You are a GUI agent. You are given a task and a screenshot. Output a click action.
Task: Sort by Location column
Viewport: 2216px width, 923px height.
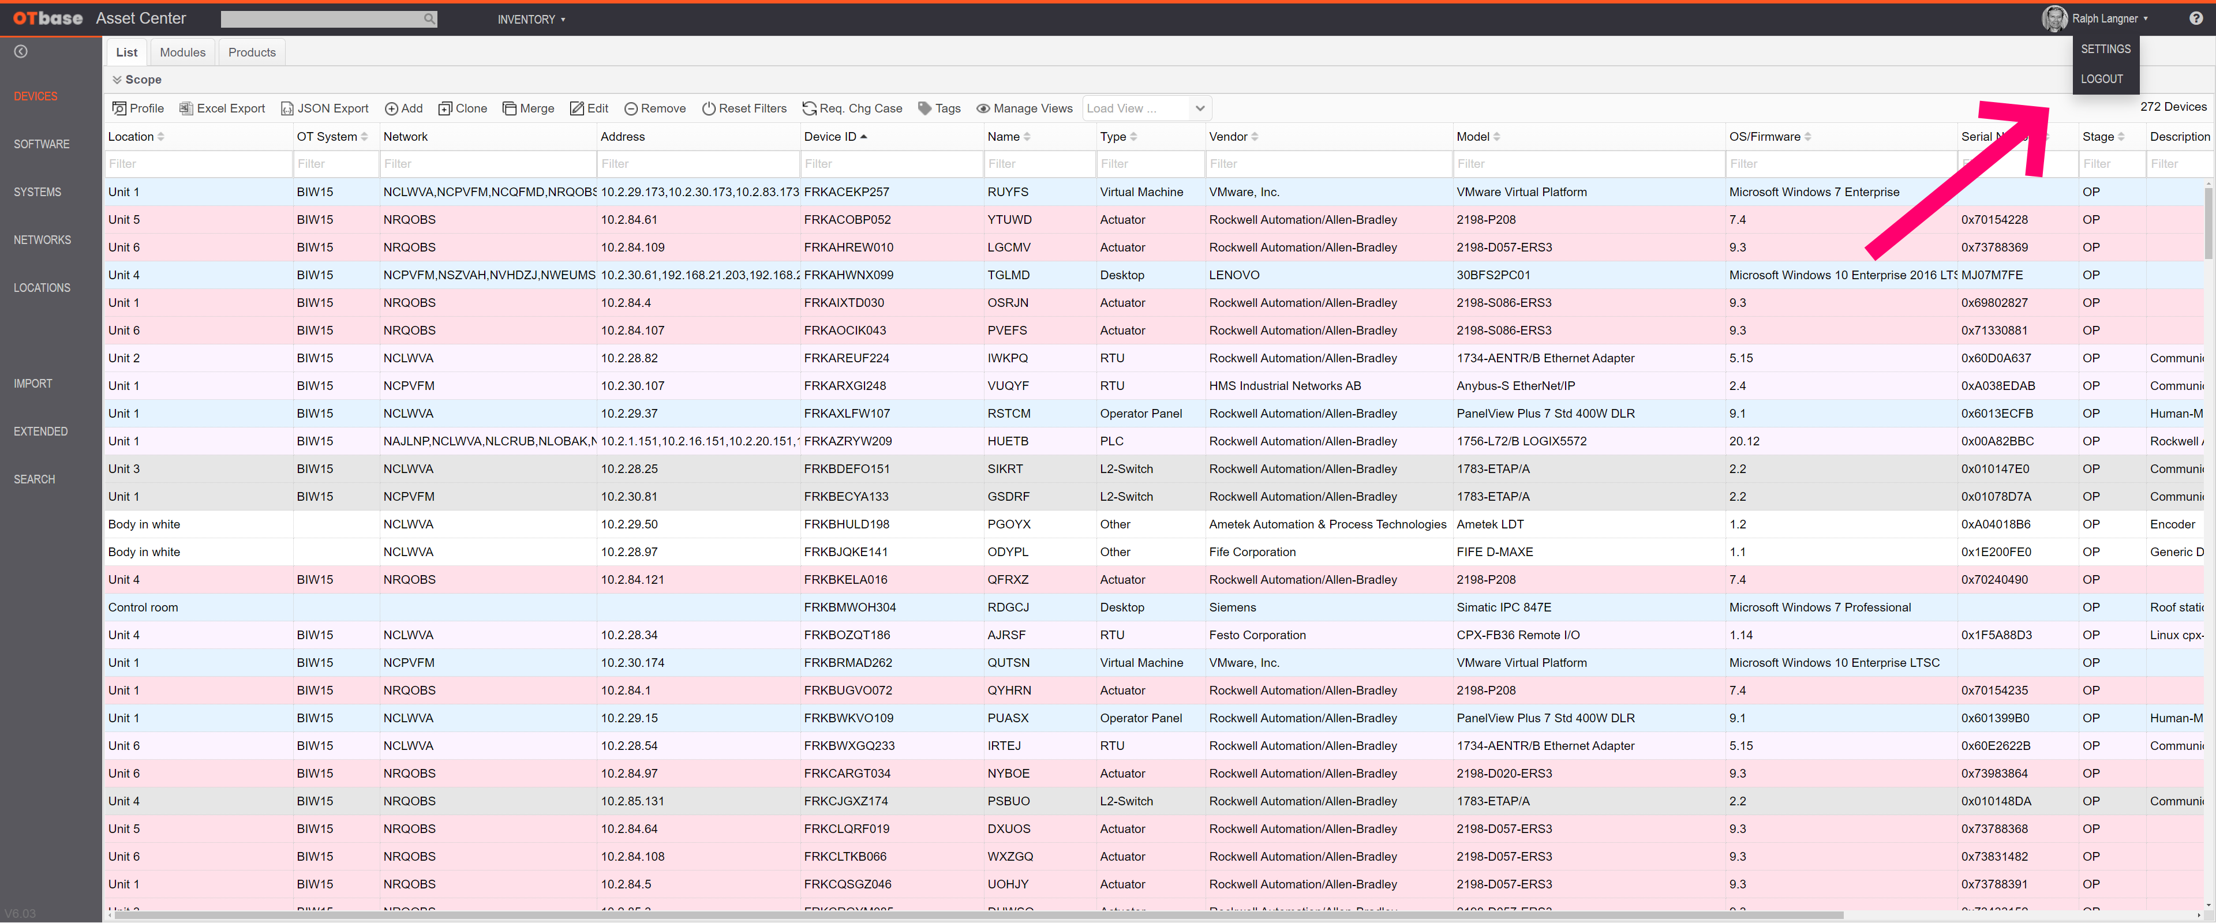pos(136,137)
